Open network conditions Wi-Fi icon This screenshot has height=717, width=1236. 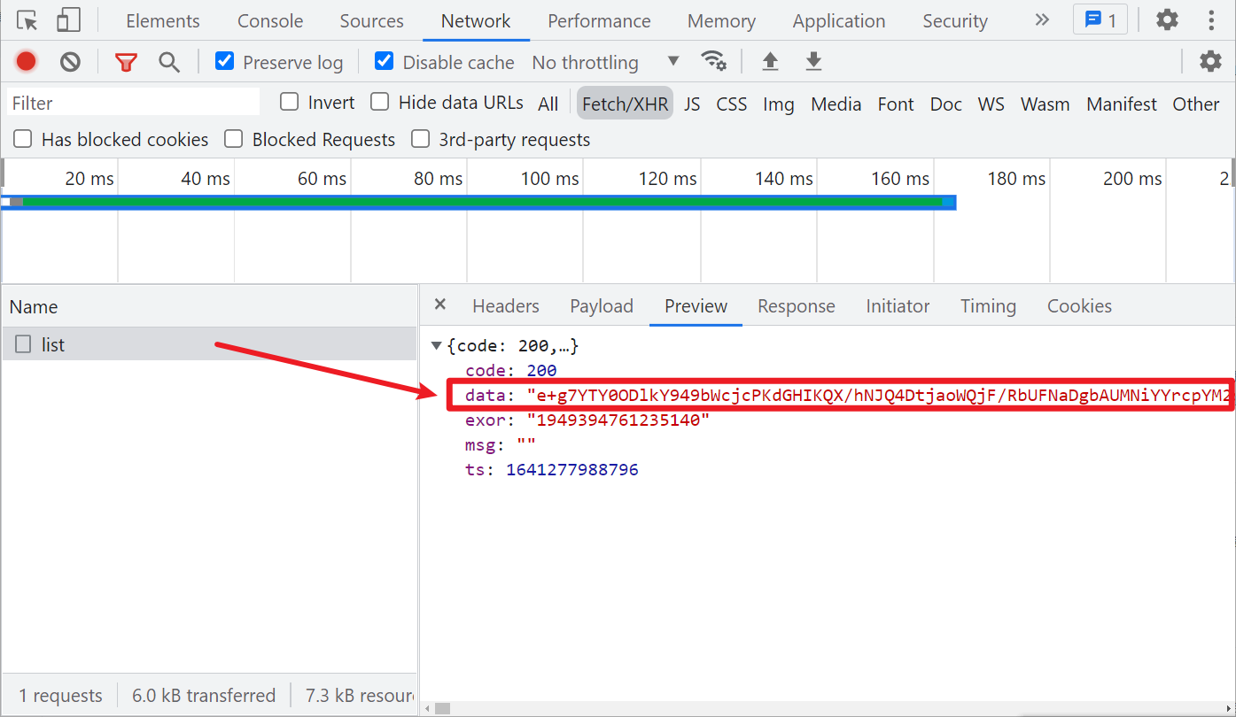click(x=713, y=61)
